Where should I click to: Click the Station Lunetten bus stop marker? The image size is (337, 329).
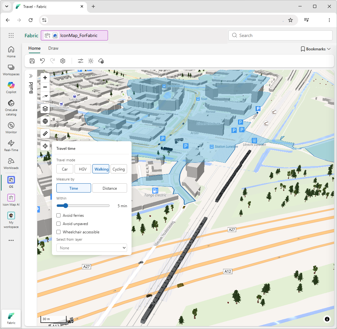point(212,147)
